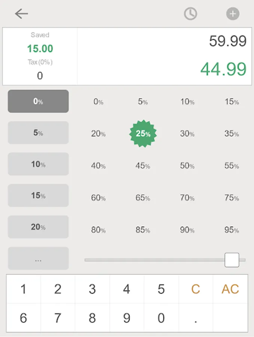
Task: Pick the 95% discount option
Action: [232, 230]
